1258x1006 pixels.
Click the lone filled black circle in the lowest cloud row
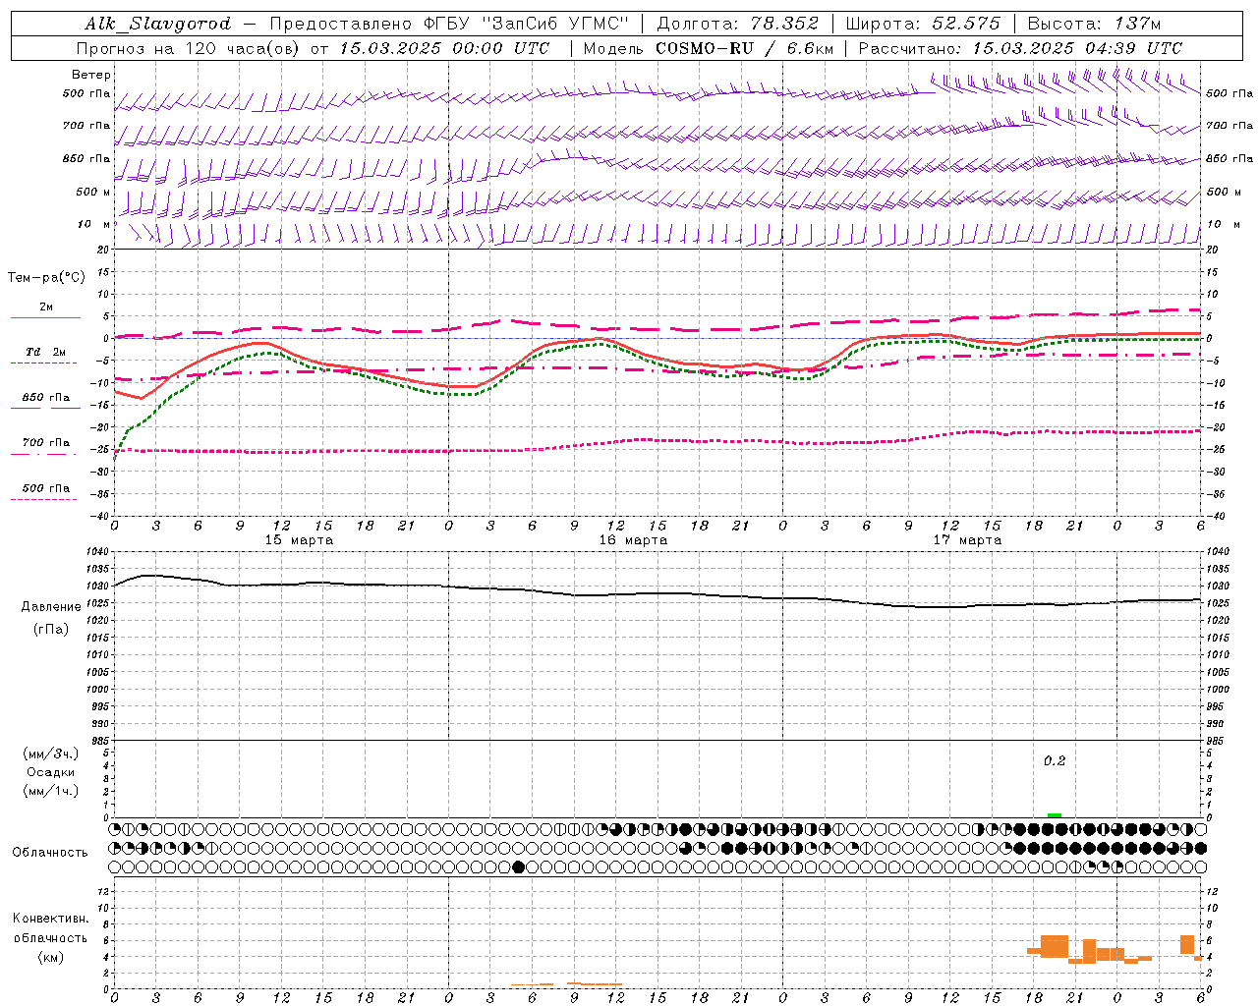click(519, 866)
